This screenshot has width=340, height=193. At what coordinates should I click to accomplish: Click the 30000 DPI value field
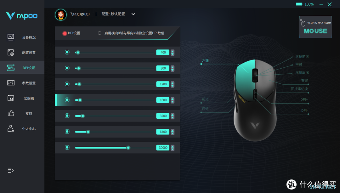point(163,148)
